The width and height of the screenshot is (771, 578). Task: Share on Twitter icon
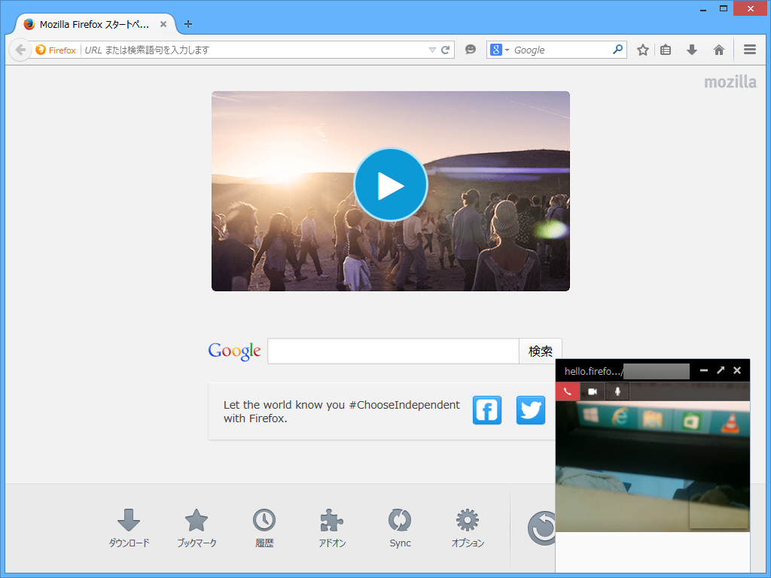click(531, 410)
